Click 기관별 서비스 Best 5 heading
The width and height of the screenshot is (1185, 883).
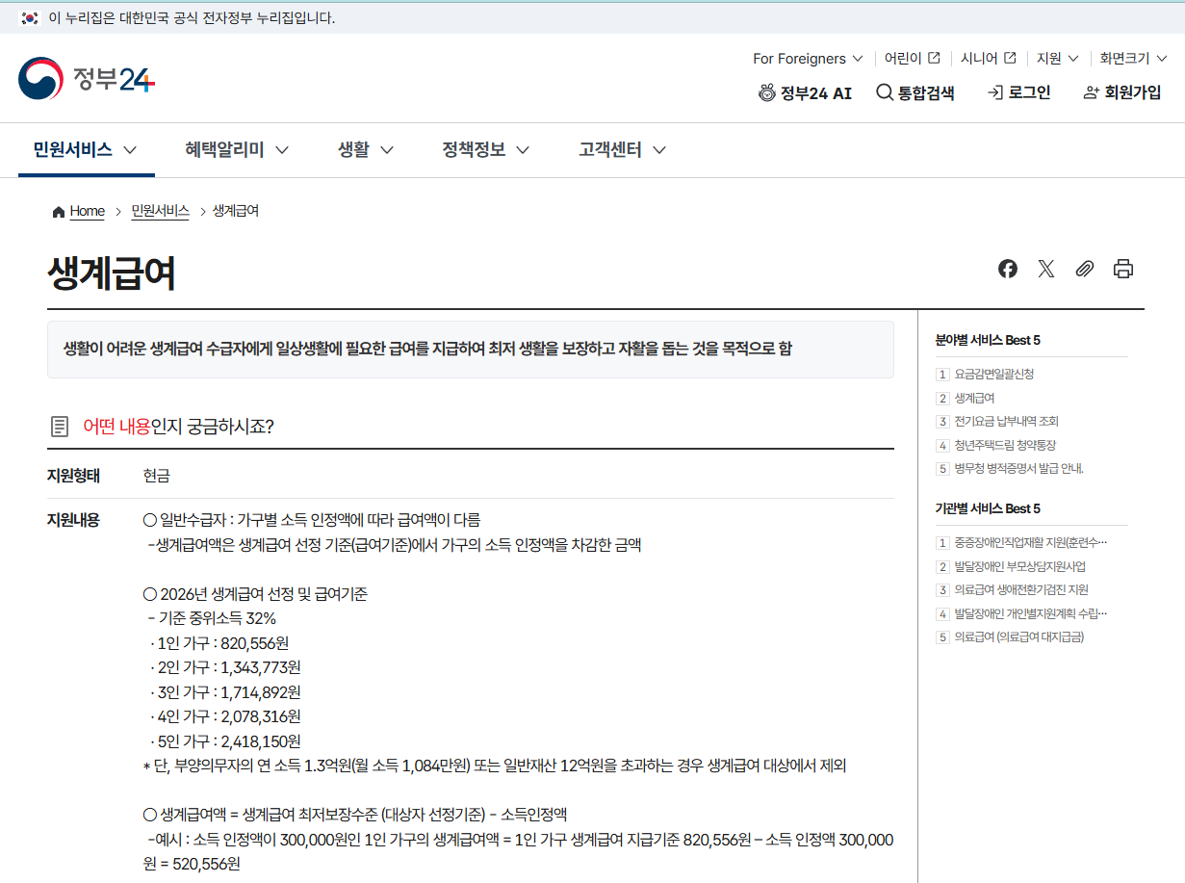pyautogui.click(x=988, y=508)
